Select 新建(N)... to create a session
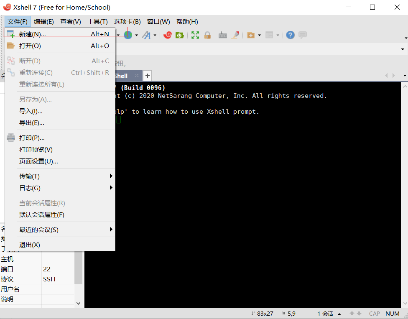This screenshot has height=319, width=408. [x=60, y=34]
